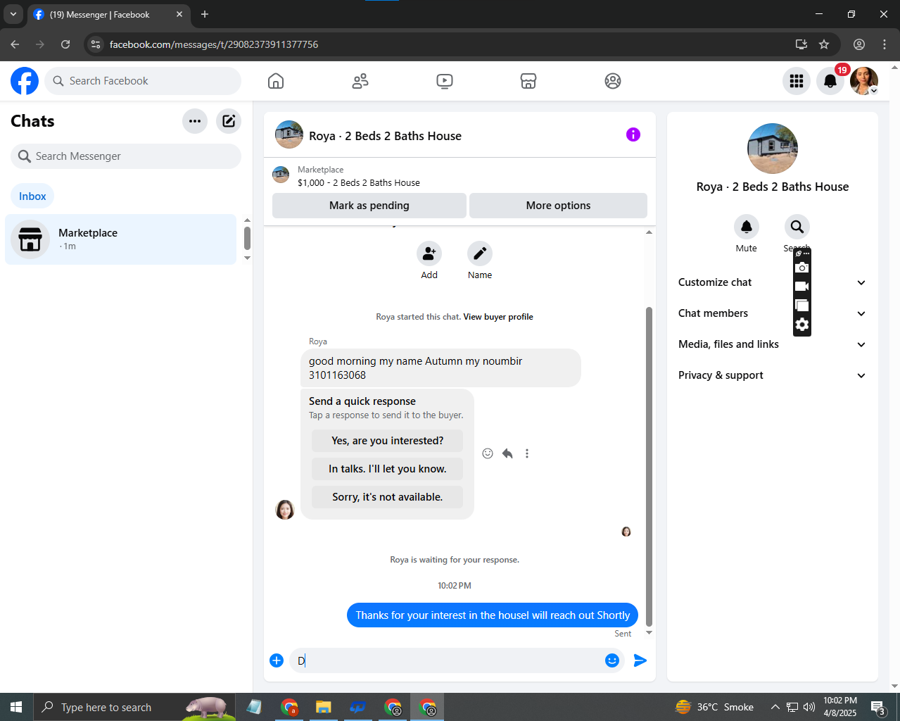Viewport: 900px width, 721px height.
Task: Open Windows notification center icon
Action: tap(877, 707)
